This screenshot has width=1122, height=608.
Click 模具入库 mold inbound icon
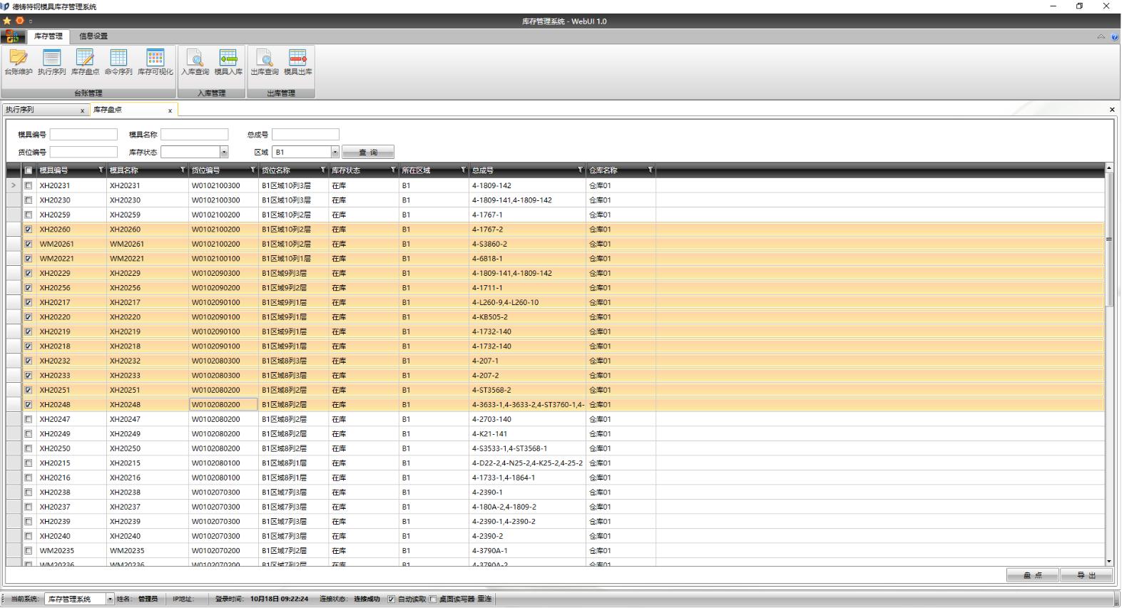point(228,62)
